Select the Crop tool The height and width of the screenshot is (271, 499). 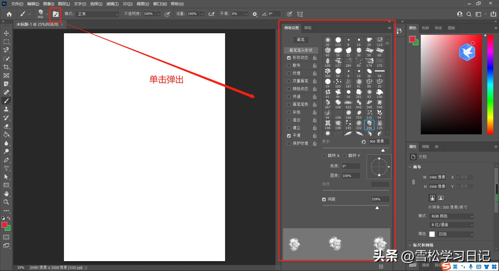coord(6,67)
